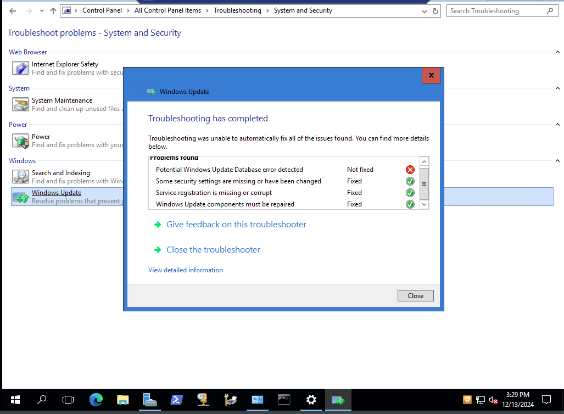Launch Microsoft Edge from the taskbar

tap(96, 400)
